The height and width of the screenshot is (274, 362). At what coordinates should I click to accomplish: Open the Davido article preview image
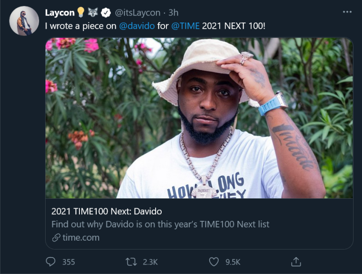pos(199,117)
